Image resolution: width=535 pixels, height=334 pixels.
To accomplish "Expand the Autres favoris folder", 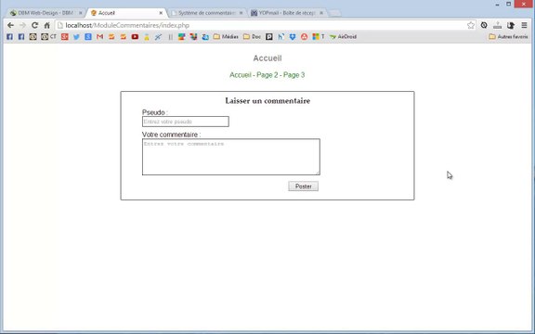I will pyautogui.click(x=508, y=36).
